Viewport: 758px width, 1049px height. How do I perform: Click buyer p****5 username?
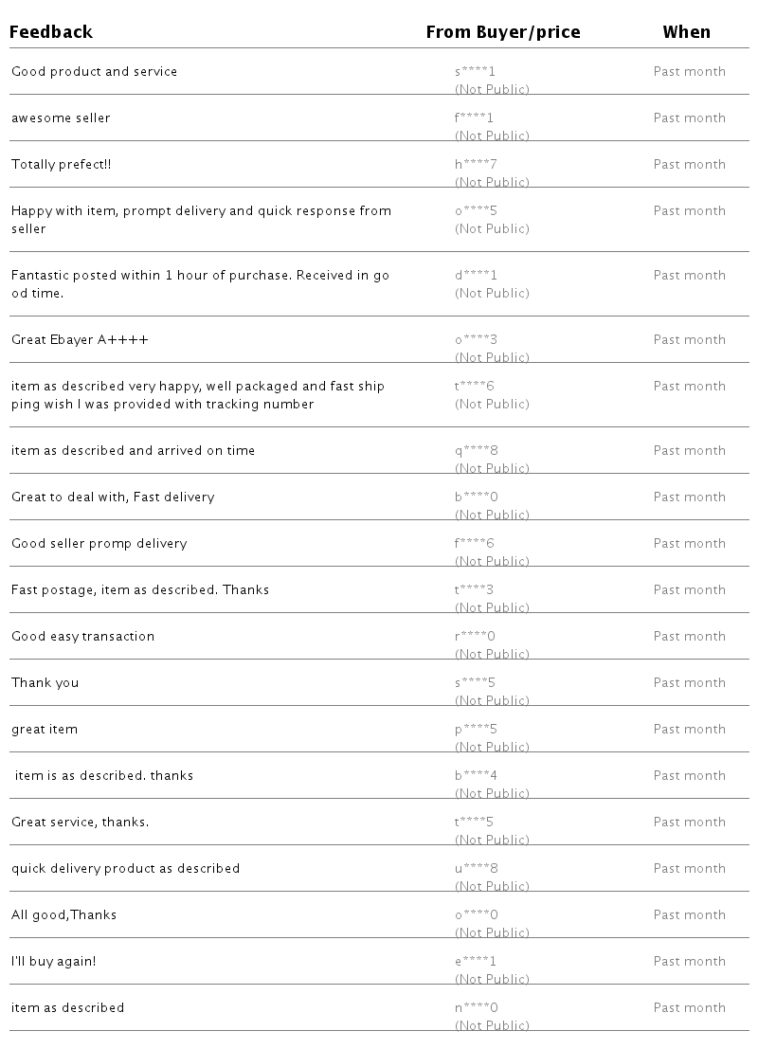[476, 730]
